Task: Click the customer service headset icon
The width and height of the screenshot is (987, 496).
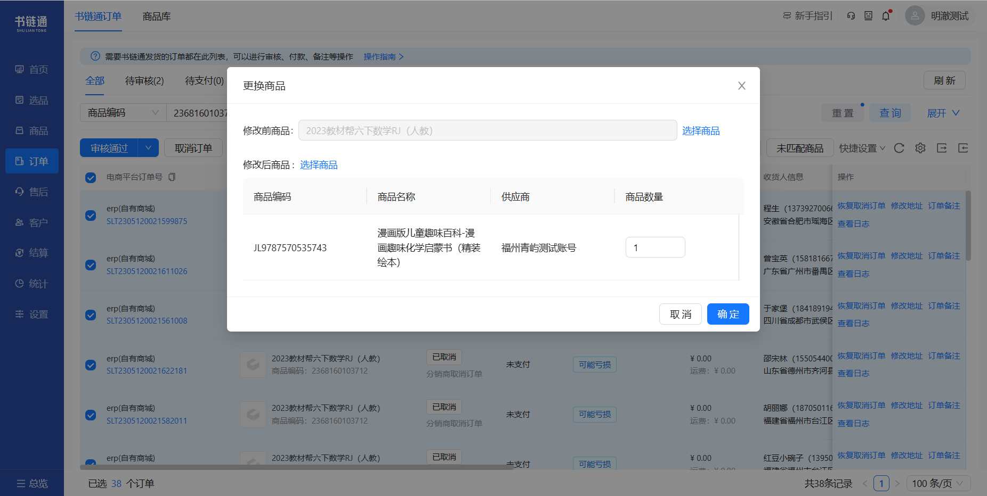Action: 851,16
